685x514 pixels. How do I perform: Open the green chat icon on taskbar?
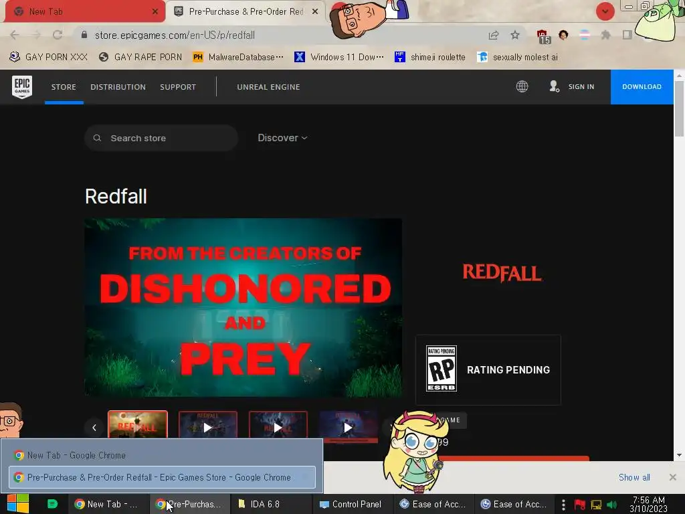click(x=52, y=504)
